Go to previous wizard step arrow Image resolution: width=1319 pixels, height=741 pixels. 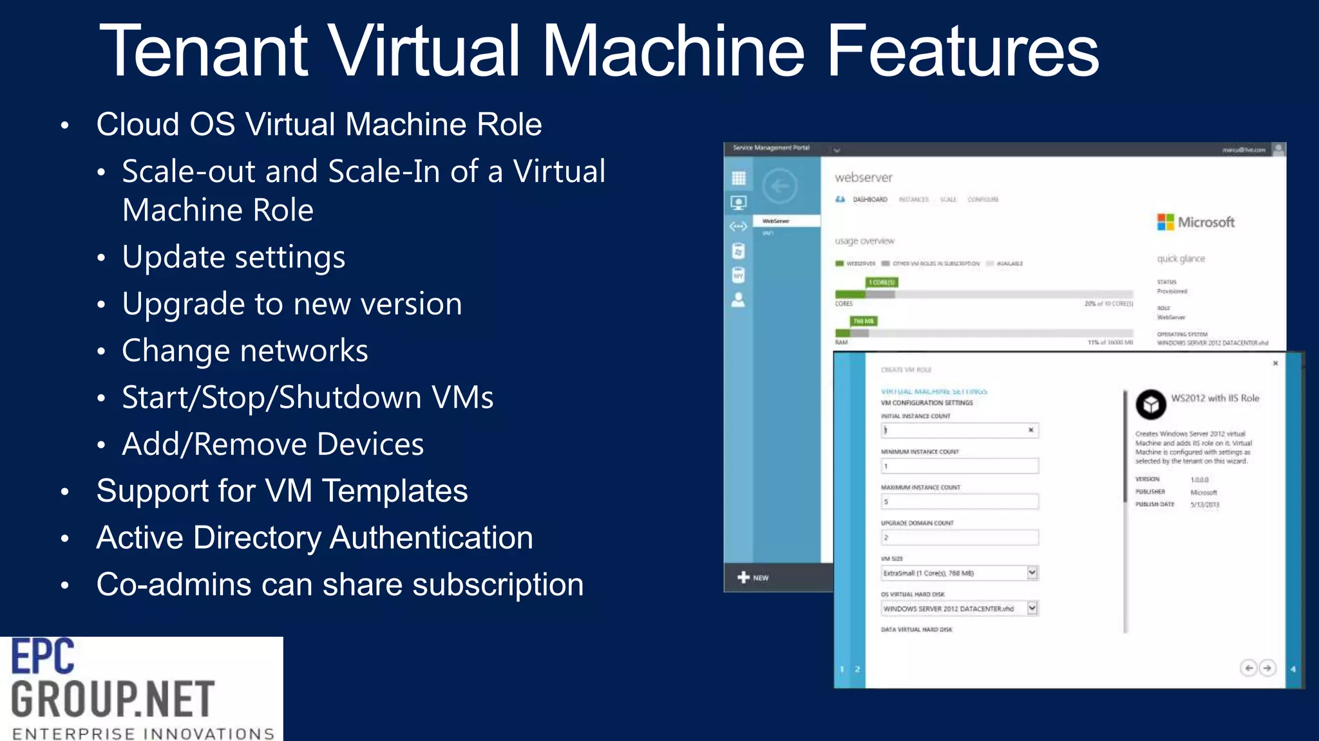(1248, 668)
